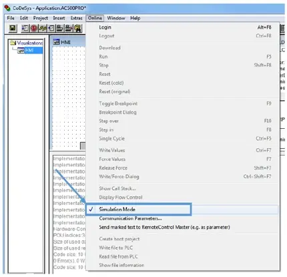
Task: Click the Run toolbar icon with blue arrow
Action: [x=25, y=28]
